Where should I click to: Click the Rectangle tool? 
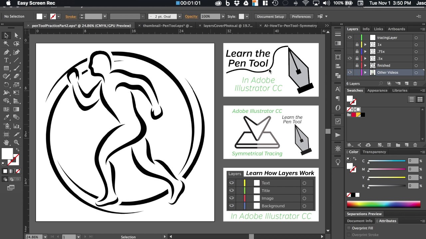(6, 68)
